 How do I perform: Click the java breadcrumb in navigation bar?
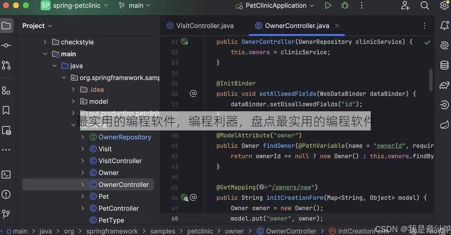46,231
